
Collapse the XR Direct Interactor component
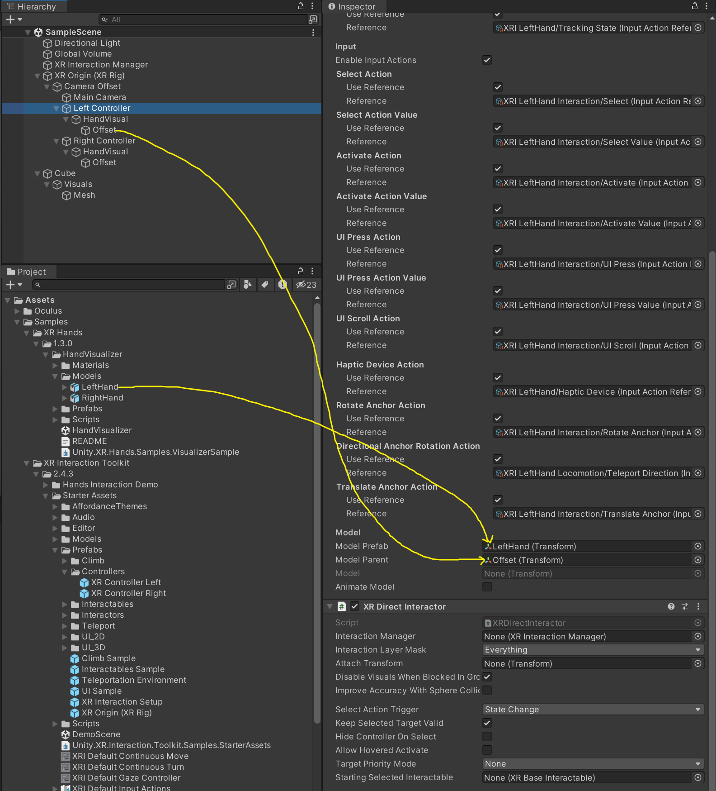coord(330,606)
